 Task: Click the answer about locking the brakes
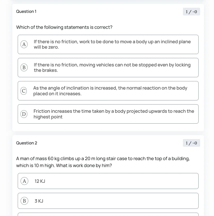point(112,67)
